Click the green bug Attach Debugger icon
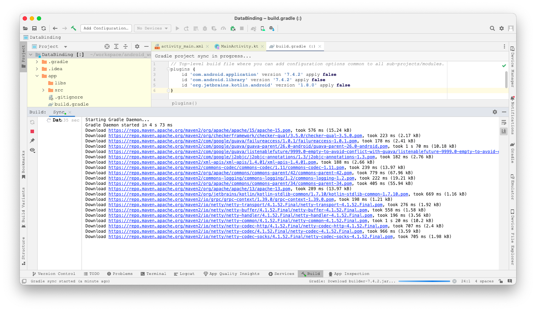 point(233,28)
